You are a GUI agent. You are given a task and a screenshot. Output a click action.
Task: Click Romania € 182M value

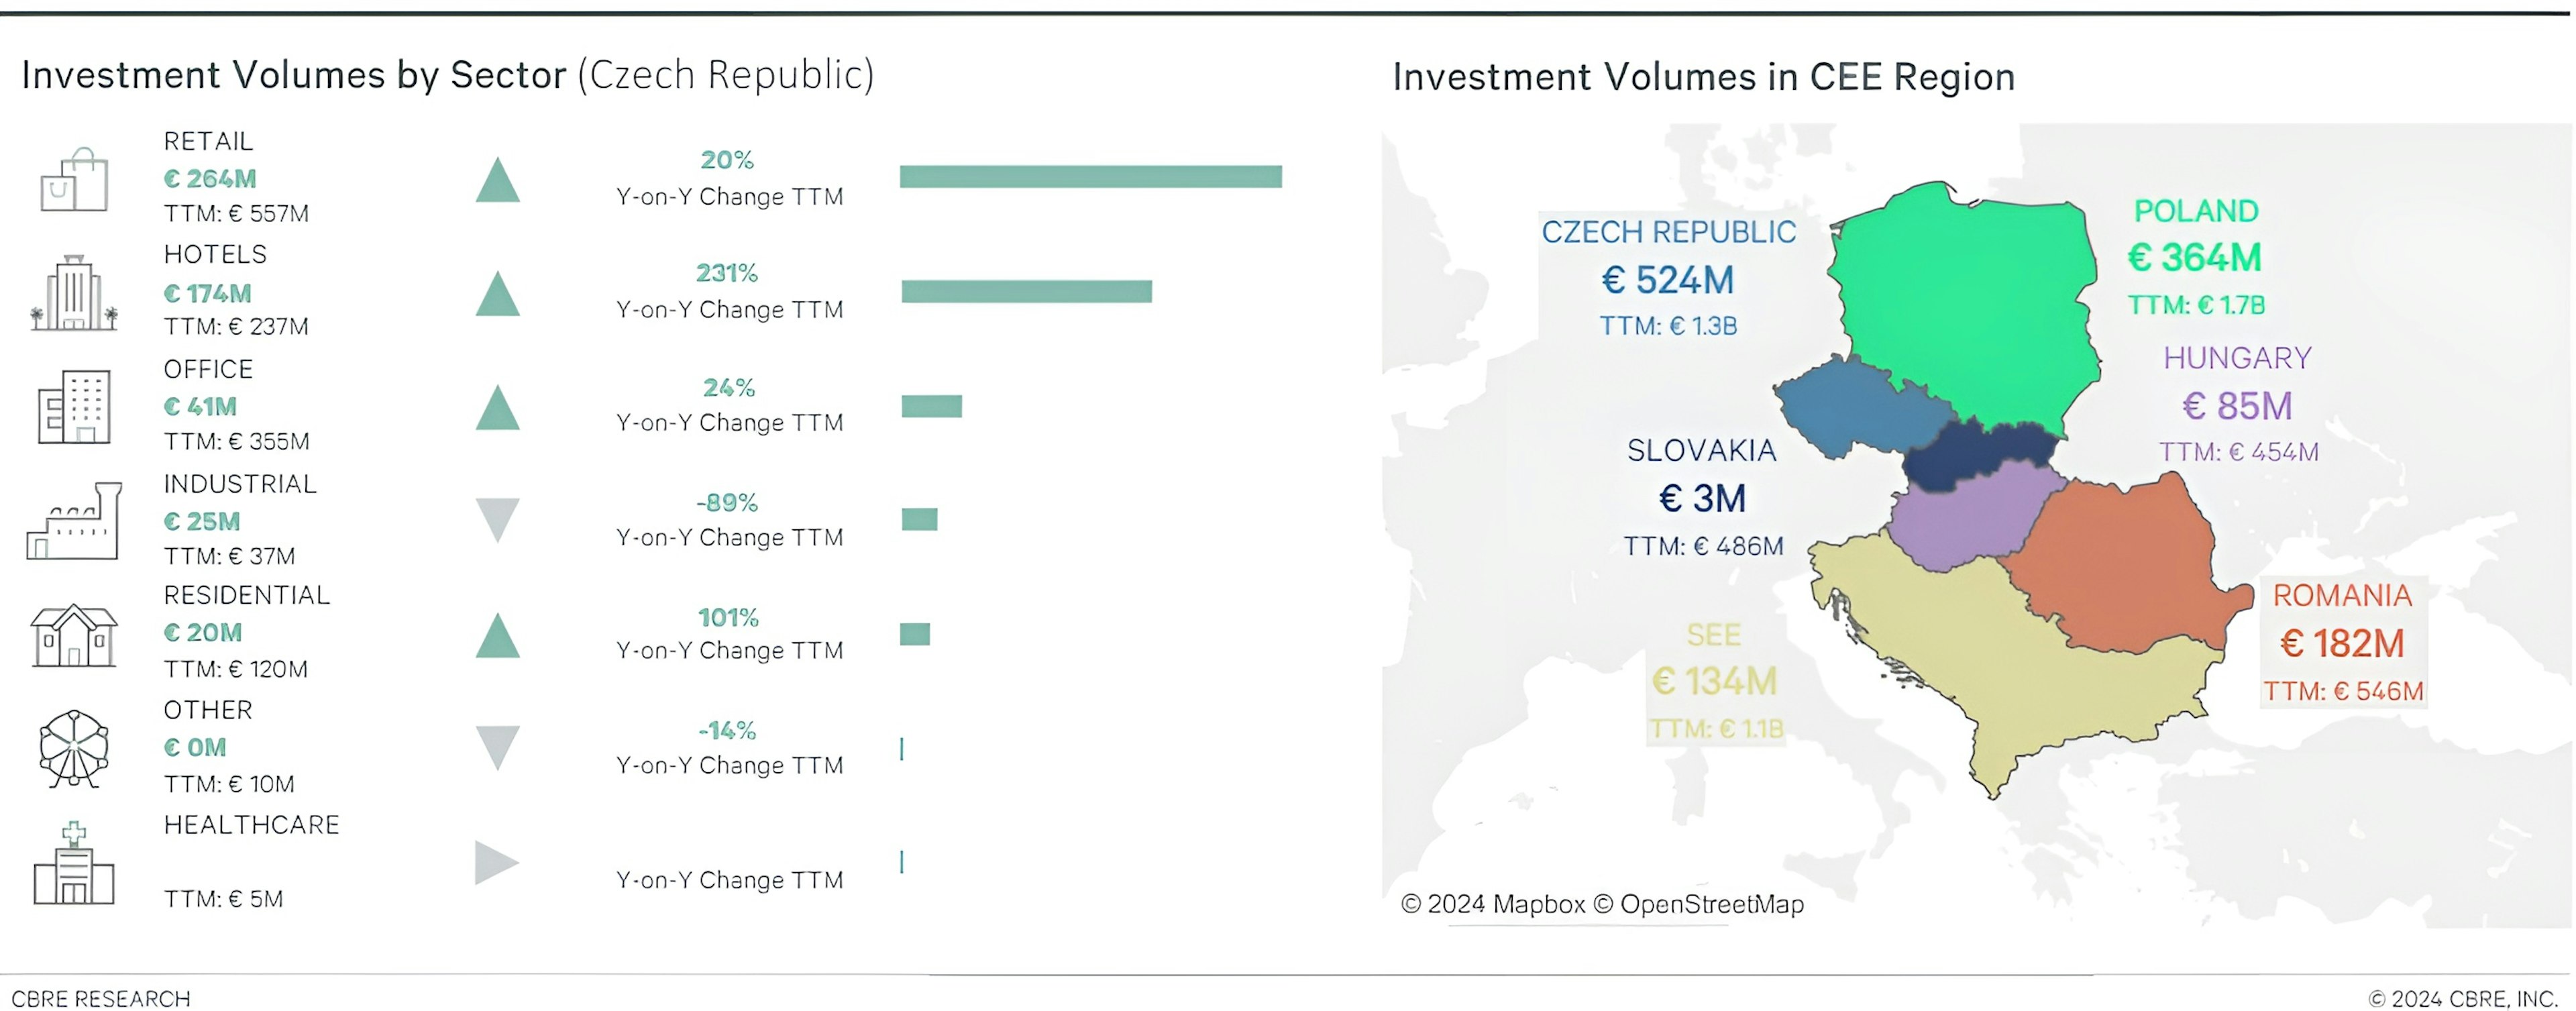(2342, 643)
